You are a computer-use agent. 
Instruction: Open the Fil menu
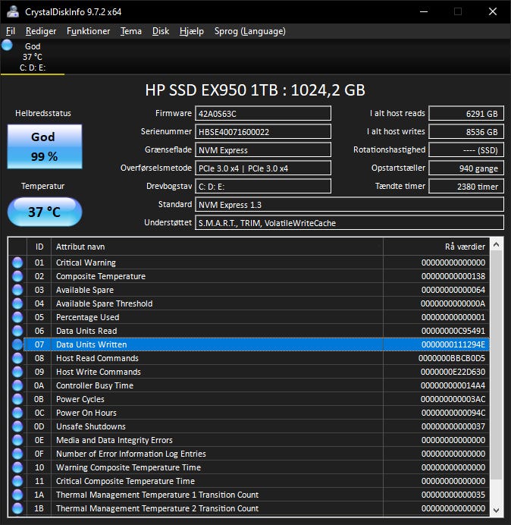[x=11, y=31]
